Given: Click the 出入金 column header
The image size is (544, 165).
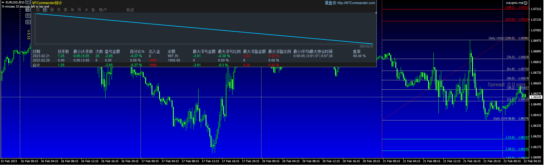Looking at the screenshot, I should pyautogui.click(x=154, y=51).
